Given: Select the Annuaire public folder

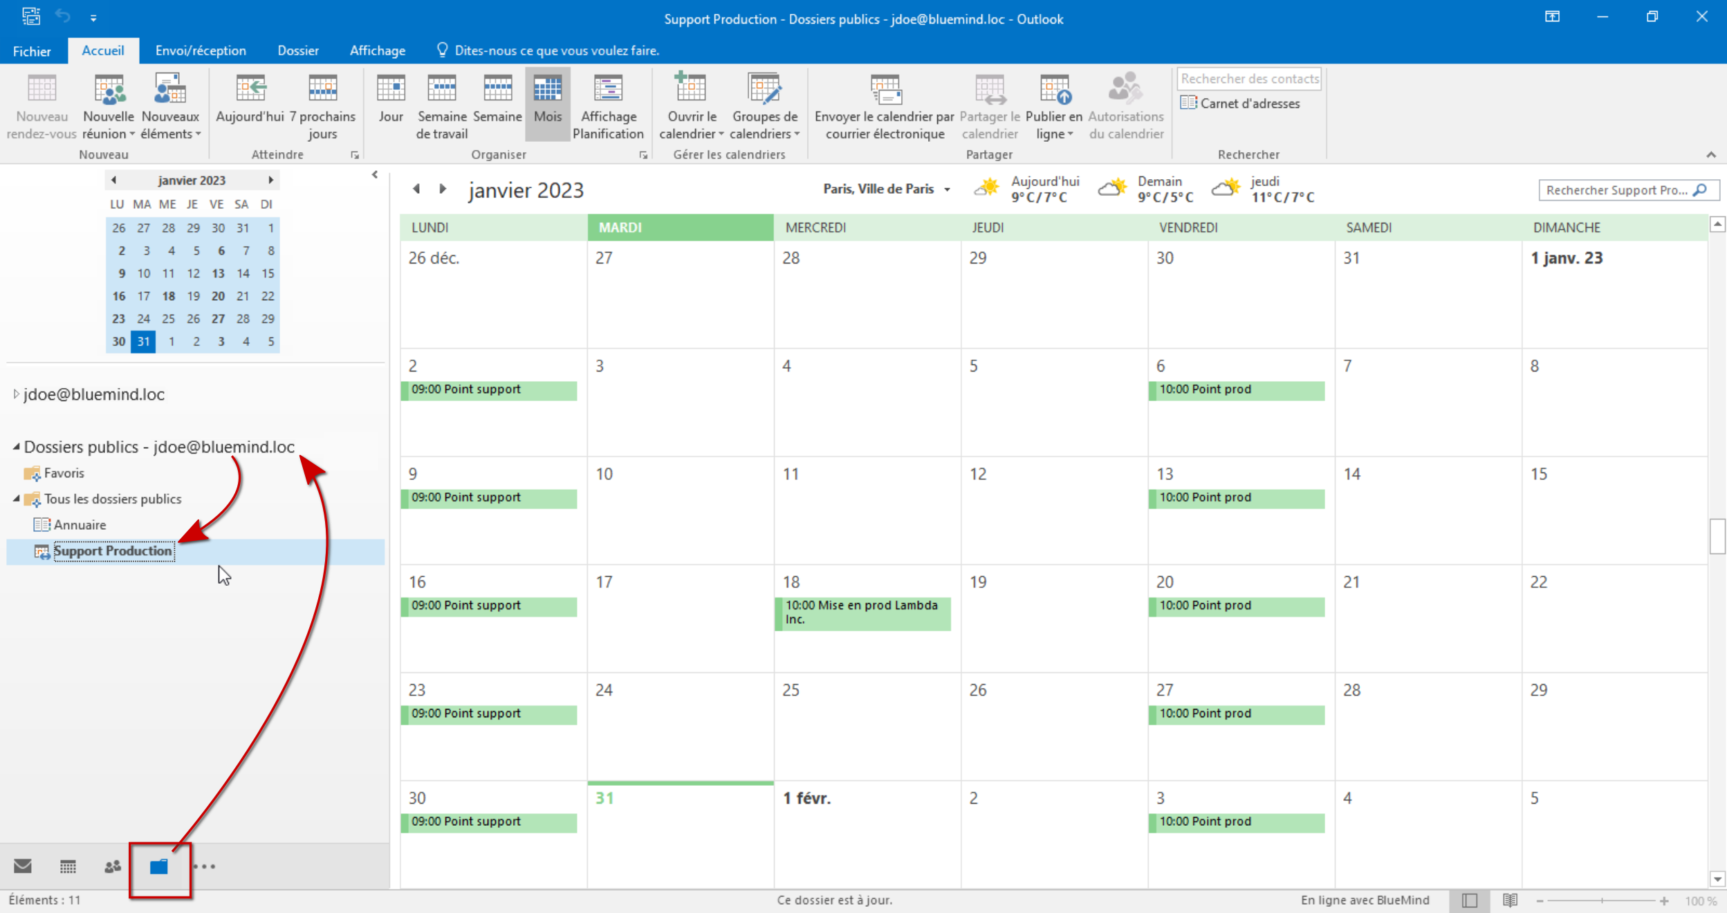Looking at the screenshot, I should (x=80, y=525).
